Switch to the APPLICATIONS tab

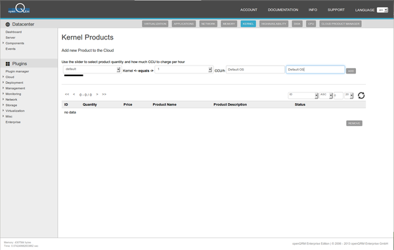[184, 24]
